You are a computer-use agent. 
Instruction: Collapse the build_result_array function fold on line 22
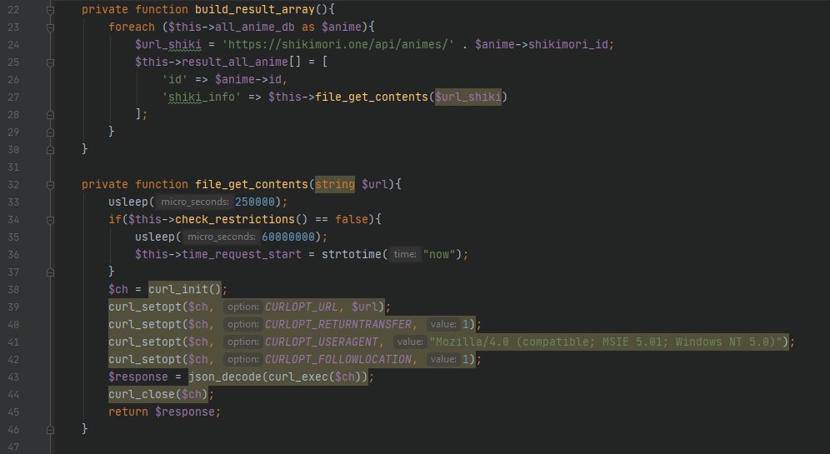[50, 9]
